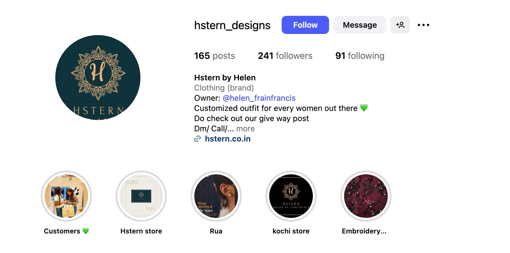Expand the bio with "more"
The image size is (510, 253).
pos(245,129)
